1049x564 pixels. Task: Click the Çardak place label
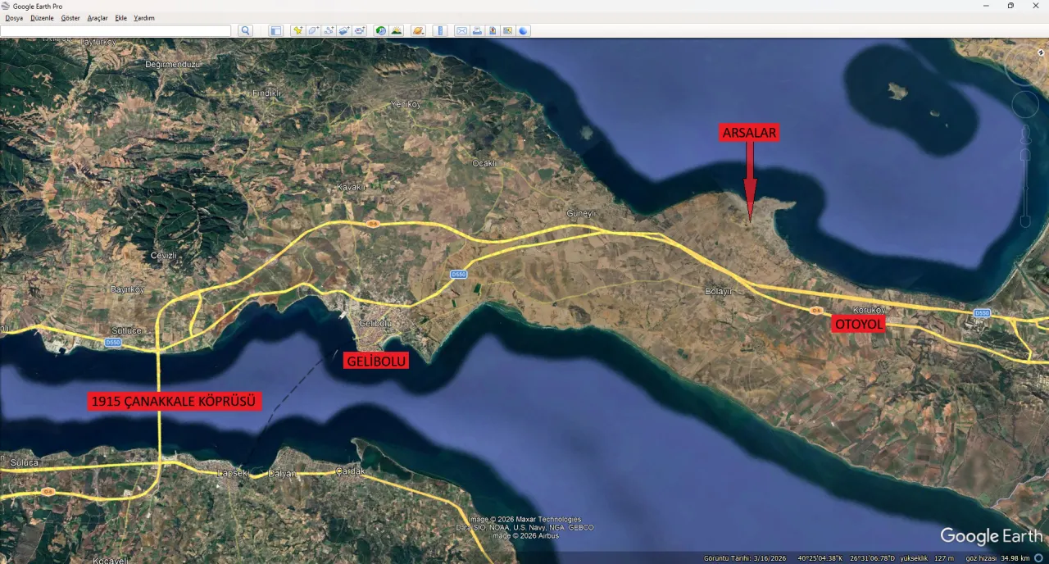350,471
